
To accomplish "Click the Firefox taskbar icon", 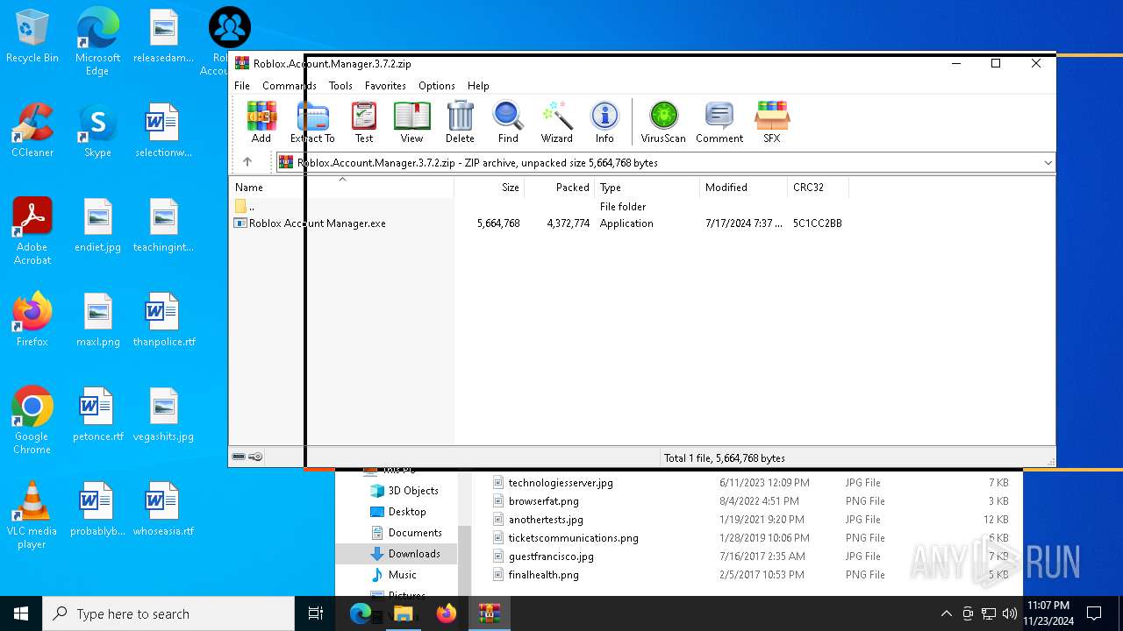I will (x=447, y=613).
